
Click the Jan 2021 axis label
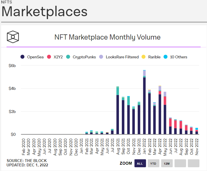(x=81, y=146)
